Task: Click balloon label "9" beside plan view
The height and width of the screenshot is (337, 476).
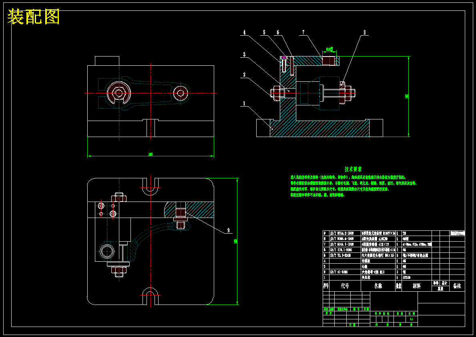Action: [228, 231]
